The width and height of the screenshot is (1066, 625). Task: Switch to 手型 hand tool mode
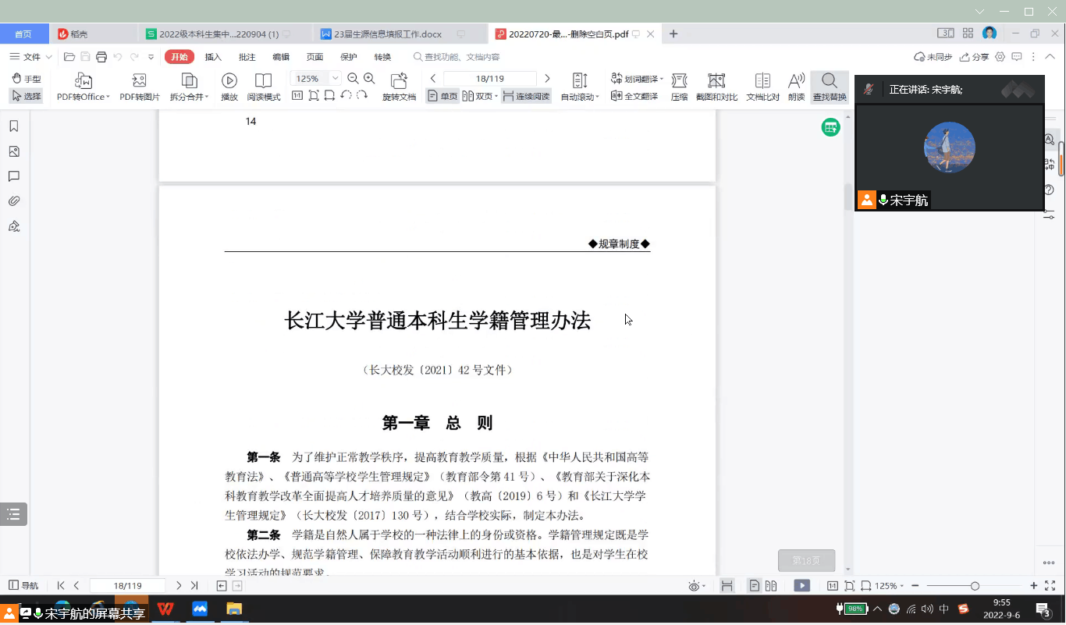click(26, 79)
